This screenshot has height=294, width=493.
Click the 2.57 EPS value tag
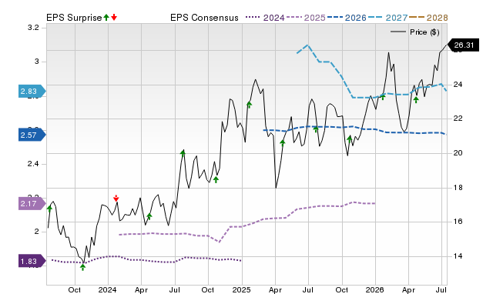click(x=32, y=135)
